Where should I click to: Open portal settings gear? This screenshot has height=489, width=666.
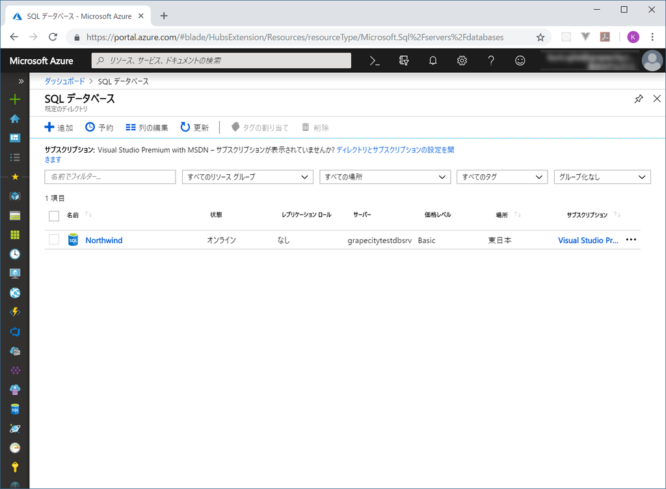pyautogui.click(x=462, y=60)
